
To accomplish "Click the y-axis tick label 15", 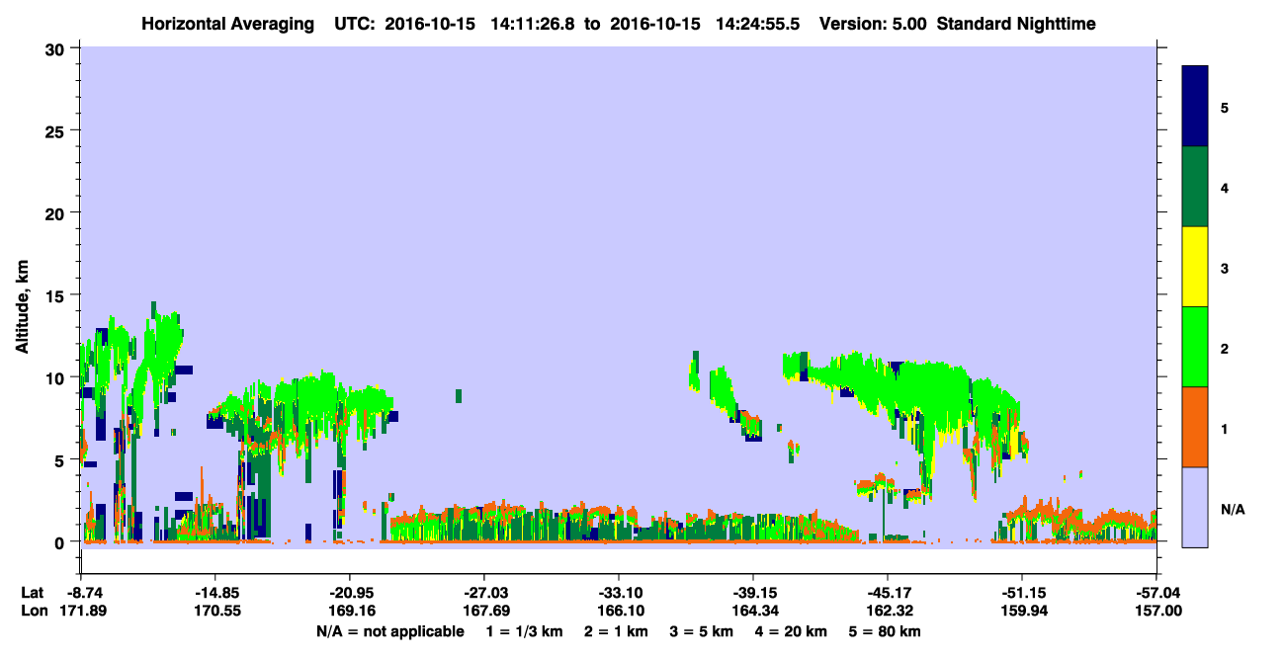I will pyautogui.click(x=57, y=295).
